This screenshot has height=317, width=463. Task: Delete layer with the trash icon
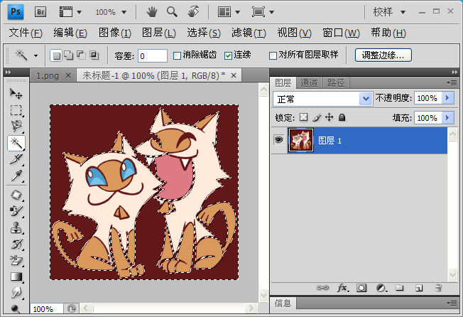(x=438, y=288)
